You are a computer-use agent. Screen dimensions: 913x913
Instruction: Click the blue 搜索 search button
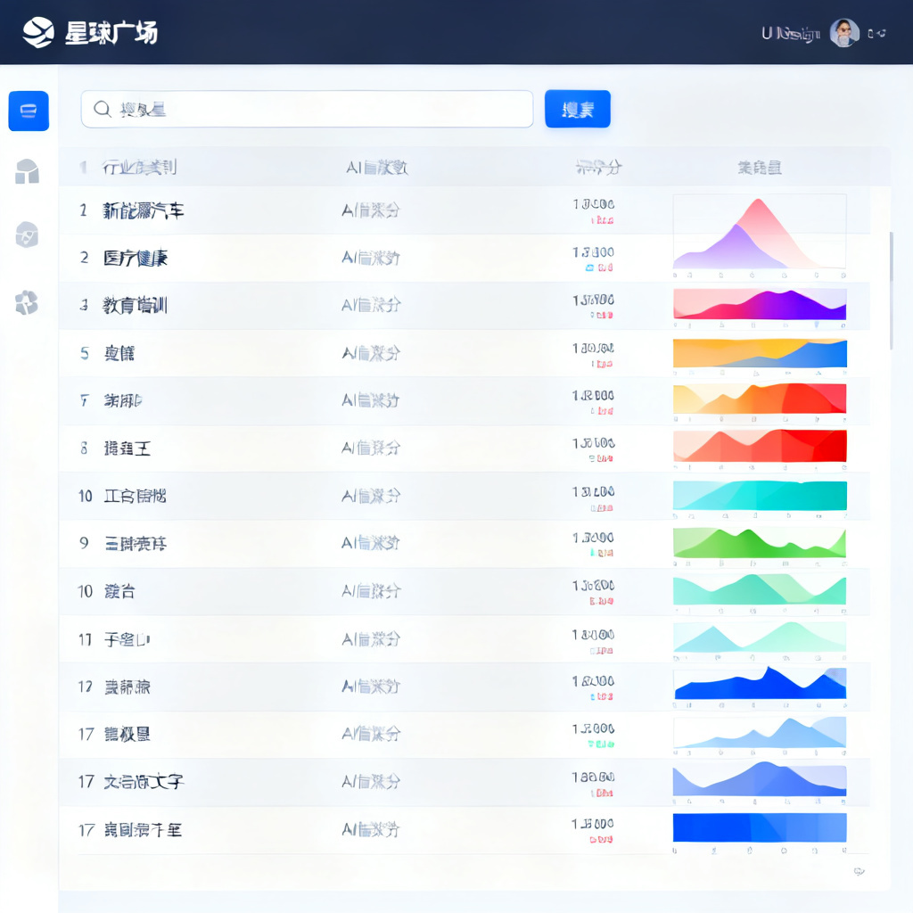(x=578, y=109)
